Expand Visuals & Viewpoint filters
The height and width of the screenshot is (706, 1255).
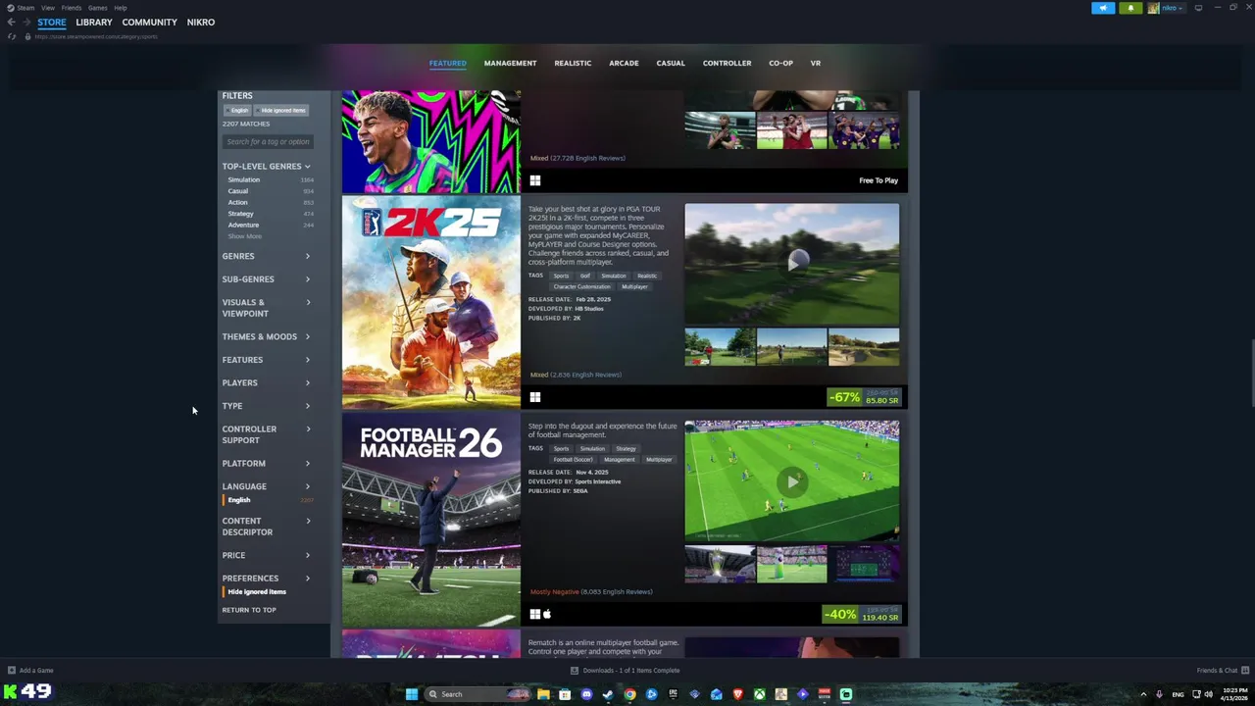click(266, 308)
